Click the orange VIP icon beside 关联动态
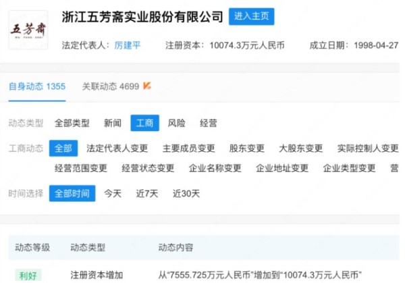This screenshot has width=405, height=283. (x=147, y=86)
